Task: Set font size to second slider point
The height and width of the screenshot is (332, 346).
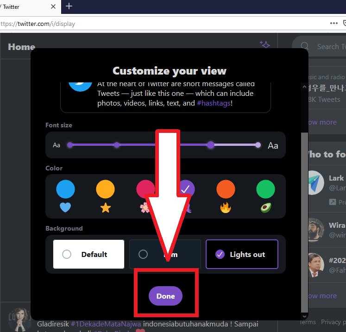Action: [x=117, y=145]
